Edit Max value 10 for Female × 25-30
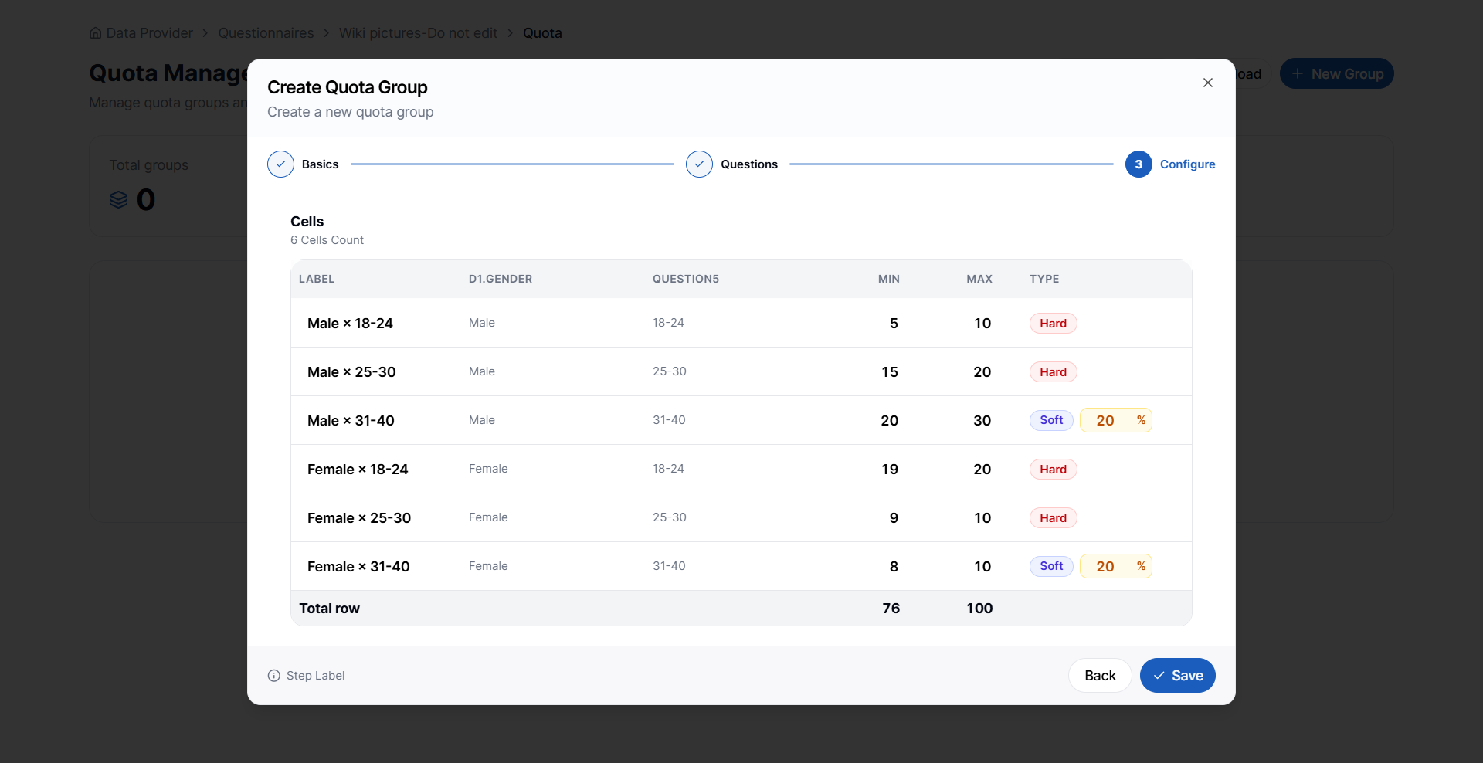1483x763 pixels. pos(982,518)
